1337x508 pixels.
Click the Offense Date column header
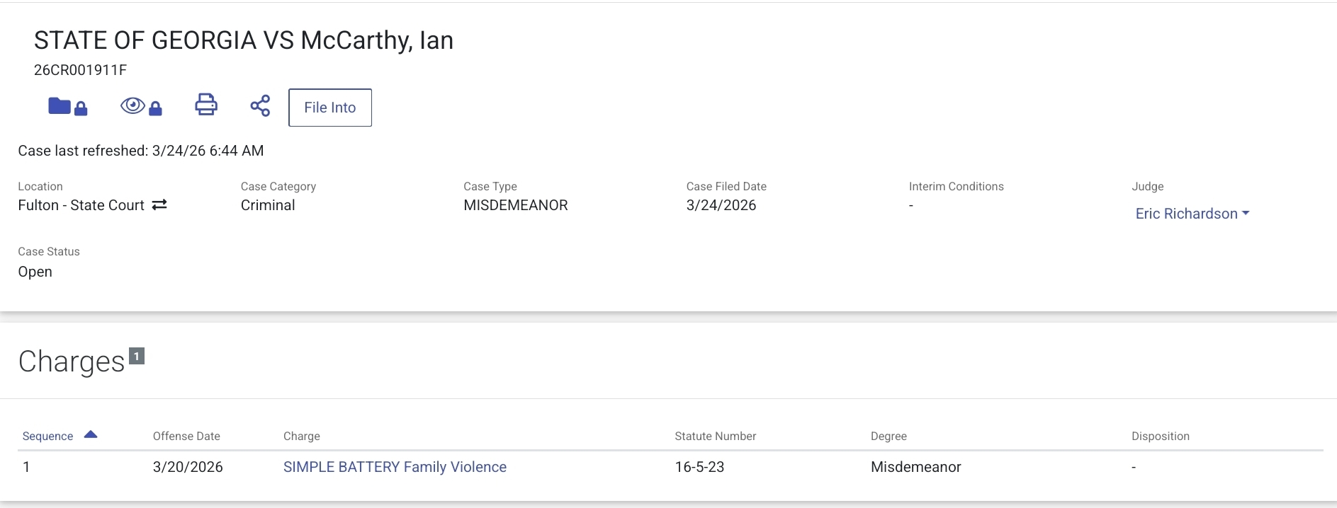[186, 436]
